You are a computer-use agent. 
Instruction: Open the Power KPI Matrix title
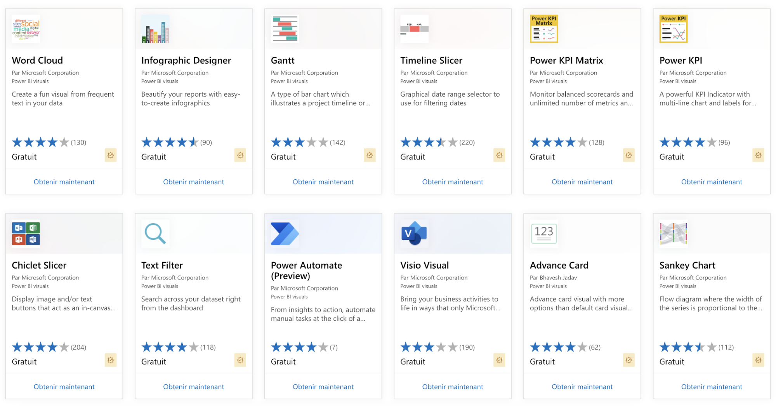coord(566,61)
